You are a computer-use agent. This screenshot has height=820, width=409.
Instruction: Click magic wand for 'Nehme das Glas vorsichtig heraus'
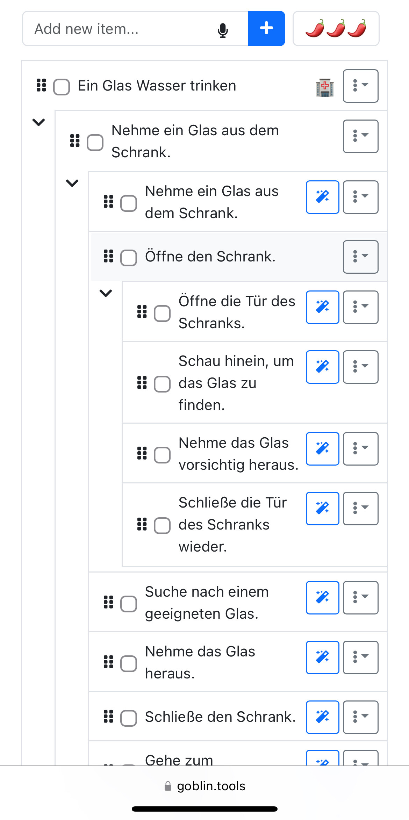[x=322, y=448]
